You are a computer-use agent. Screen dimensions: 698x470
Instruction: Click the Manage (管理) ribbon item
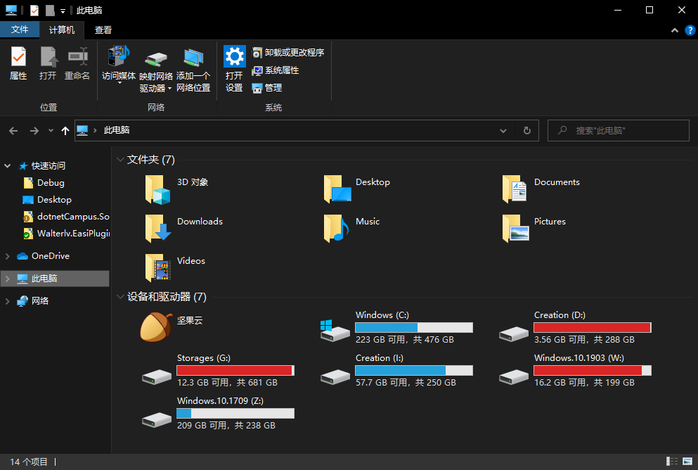click(x=267, y=88)
